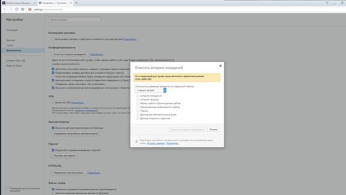Toggle the show advanced settings checkbox
346x195 pixels.
8,188
